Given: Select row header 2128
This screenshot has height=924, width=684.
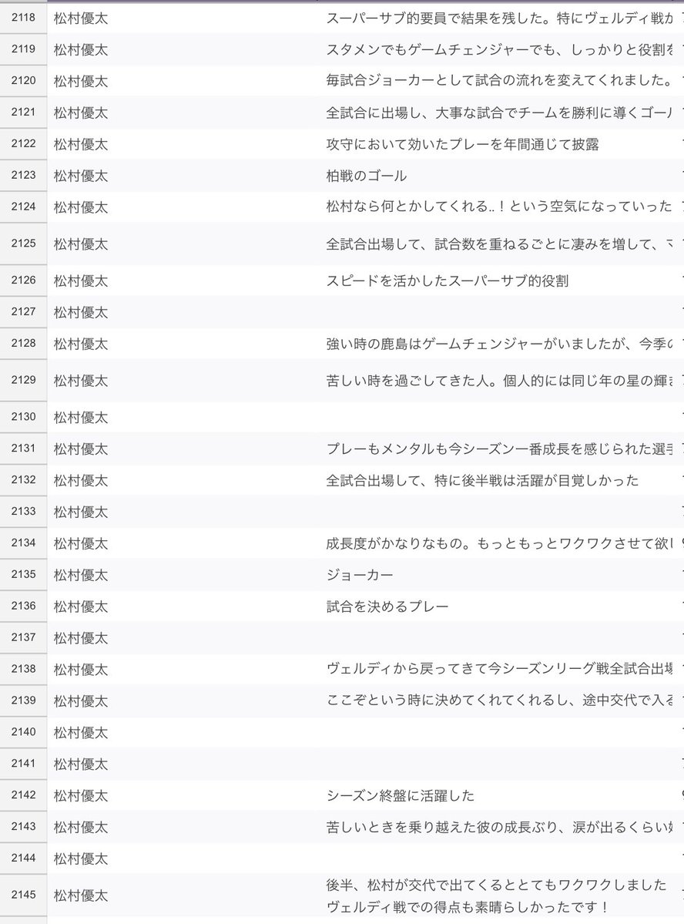Looking at the screenshot, I should pyautogui.click(x=23, y=344).
